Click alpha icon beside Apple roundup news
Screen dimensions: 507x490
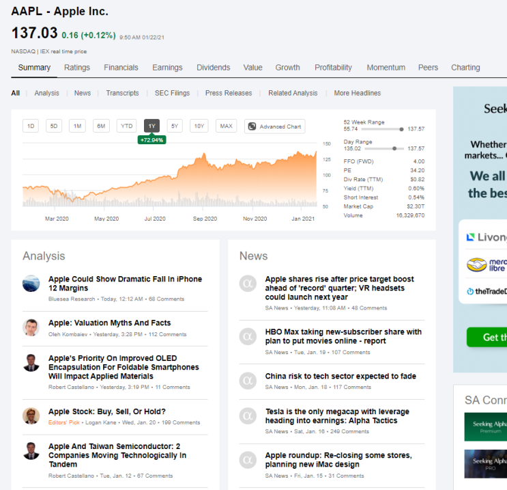click(x=248, y=460)
